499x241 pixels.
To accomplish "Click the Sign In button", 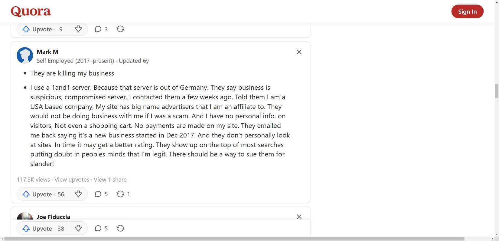I will 467,11.
